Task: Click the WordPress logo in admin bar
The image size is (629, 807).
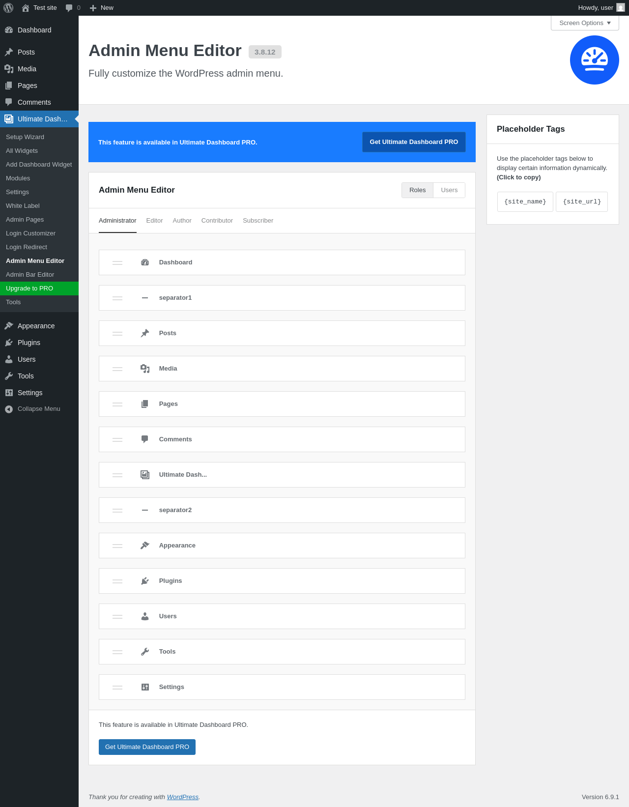Action: pos(8,8)
